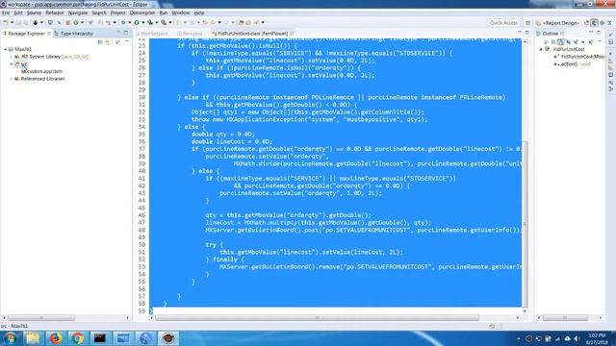
Task: Toggle the highlighted Outline filter button
Action: [560, 41]
